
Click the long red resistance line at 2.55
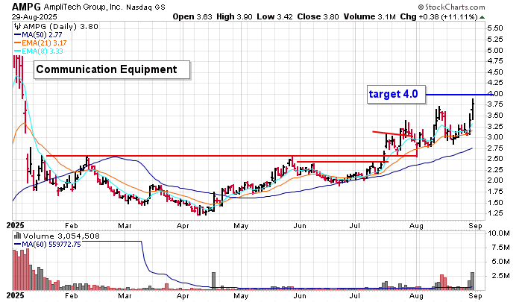[231, 156]
